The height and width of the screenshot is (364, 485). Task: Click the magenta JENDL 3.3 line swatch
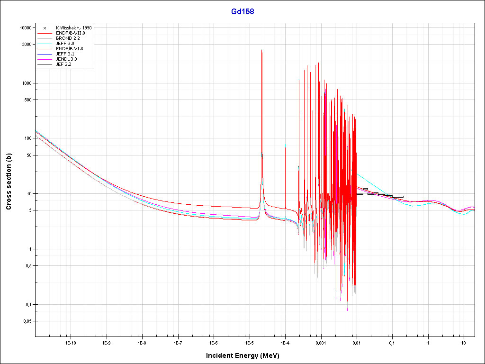(x=45, y=59)
